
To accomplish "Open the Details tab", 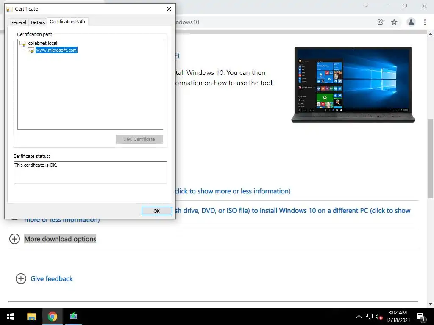I will (38, 22).
